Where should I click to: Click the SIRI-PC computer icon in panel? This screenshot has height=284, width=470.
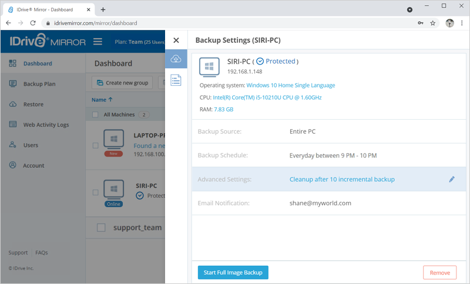pos(209,67)
